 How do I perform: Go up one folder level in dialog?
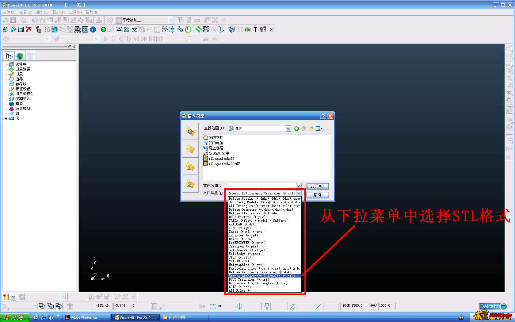pyautogui.click(x=303, y=128)
